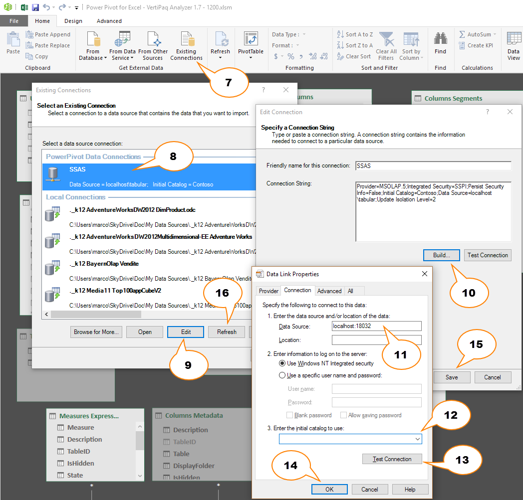The width and height of the screenshot is (523, 500).
Task: Click help question mark in Edit Connection
Action: coord(487,112)
